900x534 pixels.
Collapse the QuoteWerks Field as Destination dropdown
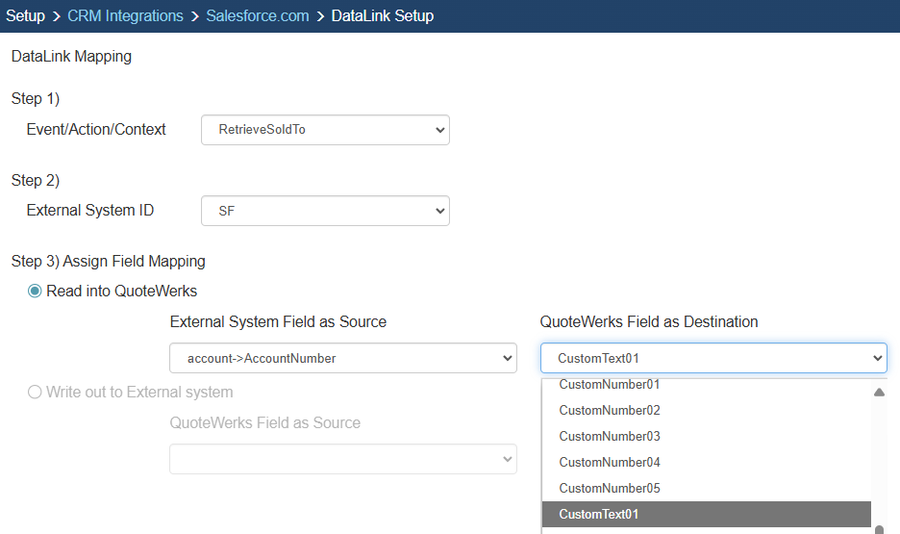pos(712,358)
